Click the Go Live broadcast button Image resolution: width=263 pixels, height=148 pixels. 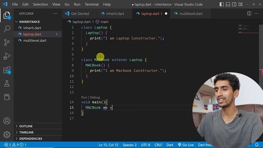(x=186, y=145)
